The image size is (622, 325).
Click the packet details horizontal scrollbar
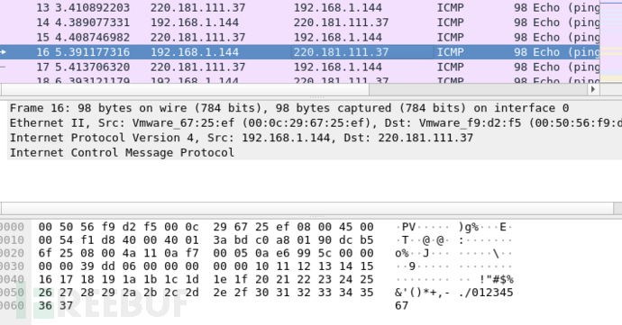307,208
